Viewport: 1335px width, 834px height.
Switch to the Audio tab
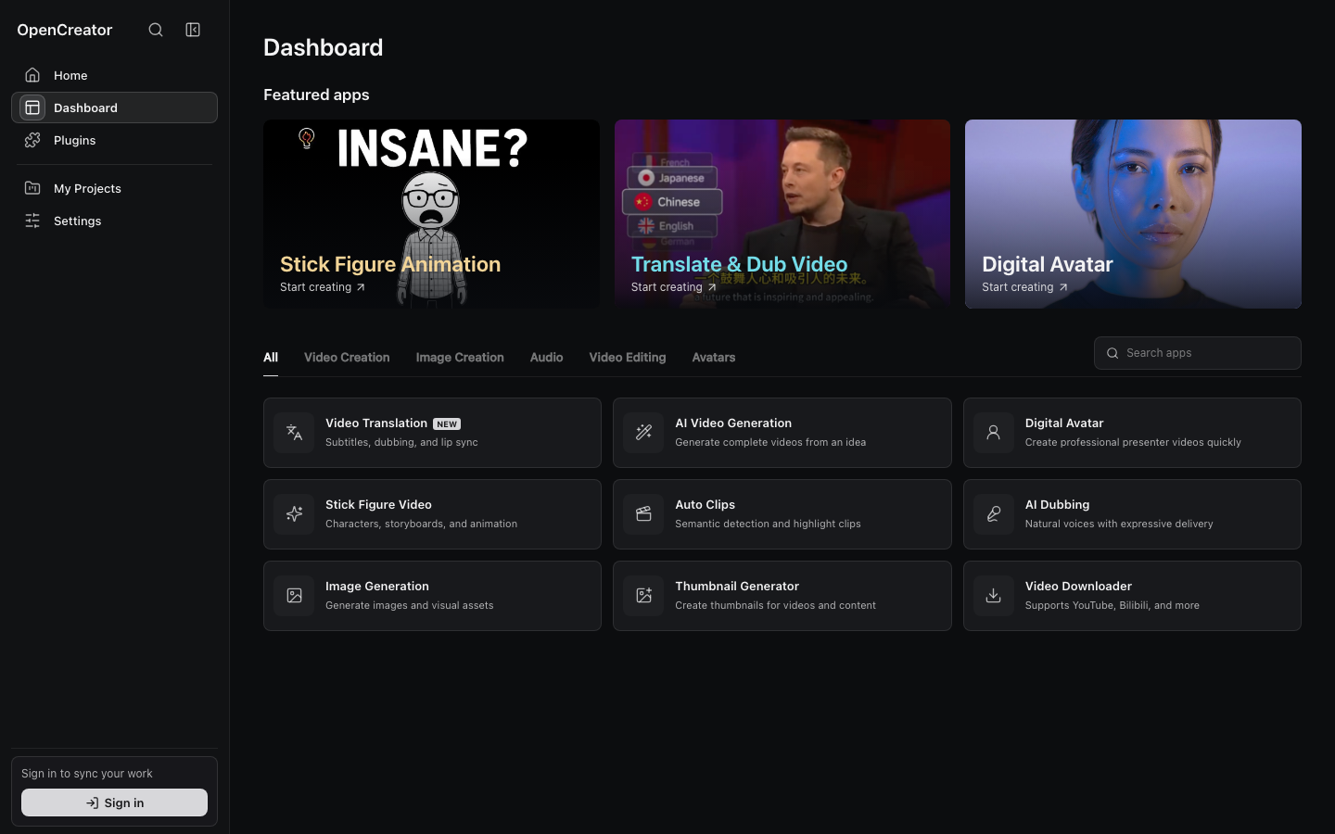tap(546, 358)
